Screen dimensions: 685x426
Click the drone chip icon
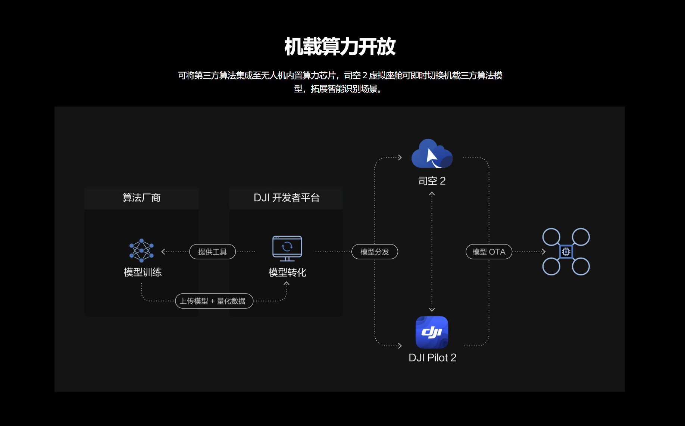[566, 252]
